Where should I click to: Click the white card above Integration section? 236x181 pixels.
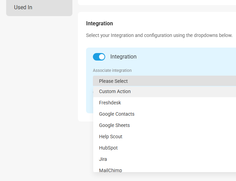coord(157,2)
